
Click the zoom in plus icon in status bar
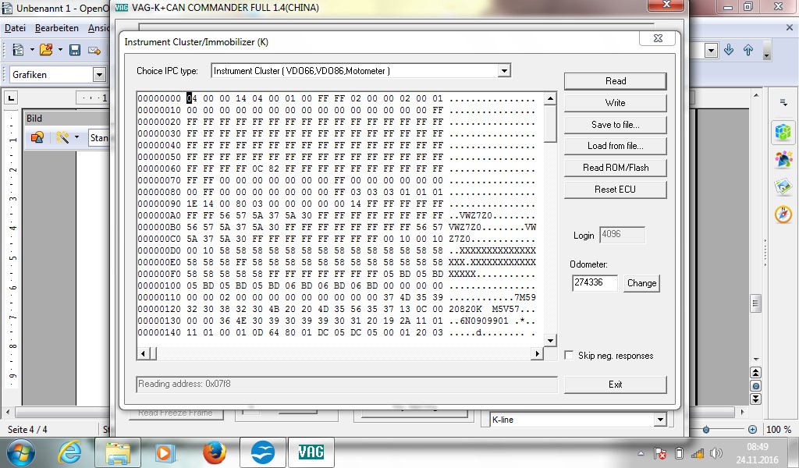coord(753,429)
